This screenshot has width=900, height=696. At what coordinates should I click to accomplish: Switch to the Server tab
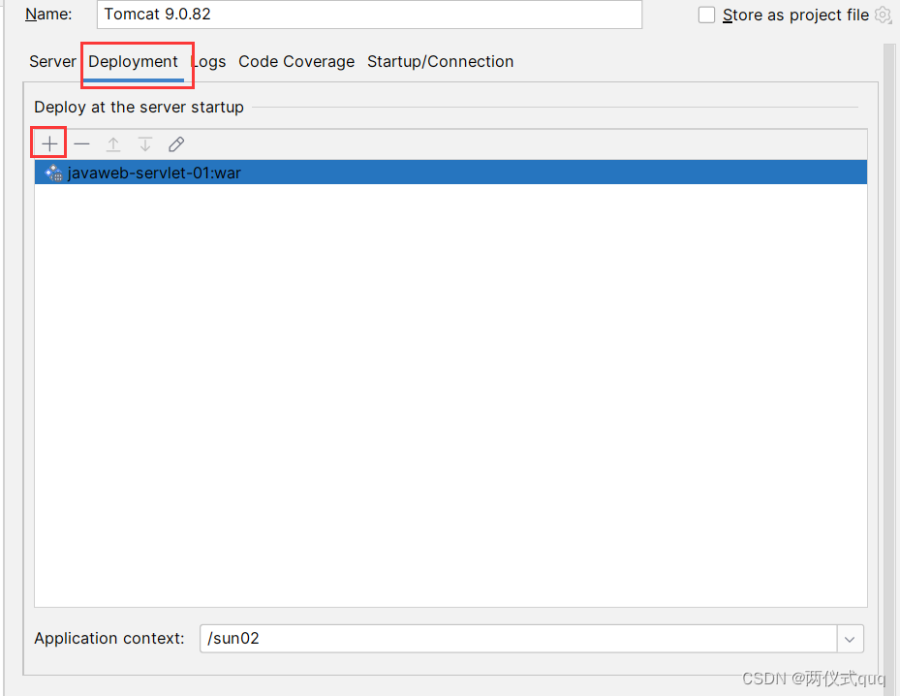click(52, 61)
